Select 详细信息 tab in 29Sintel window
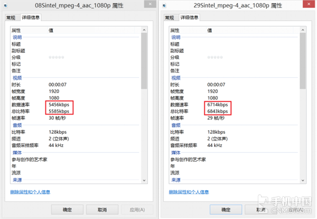The width and height of the screenshot is (317, 219). 190,17
